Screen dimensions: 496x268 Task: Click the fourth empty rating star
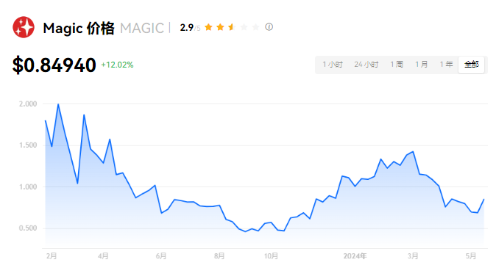(x=244, y=27)
